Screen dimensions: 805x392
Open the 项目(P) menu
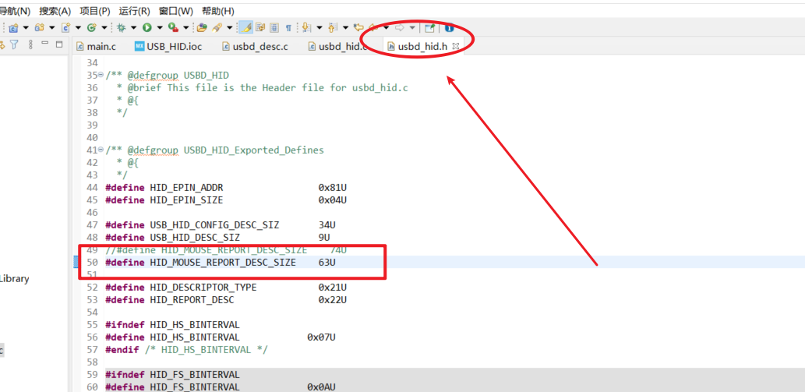pos(95,11)
